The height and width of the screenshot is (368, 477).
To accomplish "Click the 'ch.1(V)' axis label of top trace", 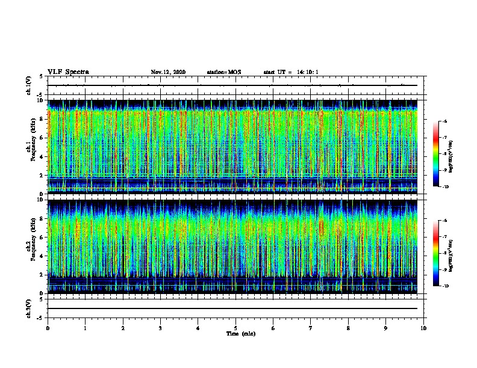I will coord(28,85).
